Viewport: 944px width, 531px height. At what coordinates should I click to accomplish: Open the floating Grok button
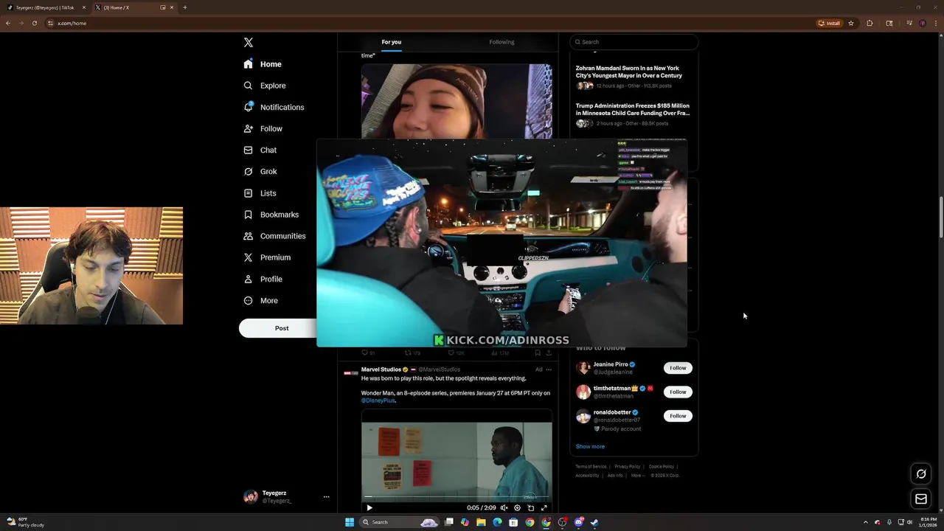(x=921, y=474)
